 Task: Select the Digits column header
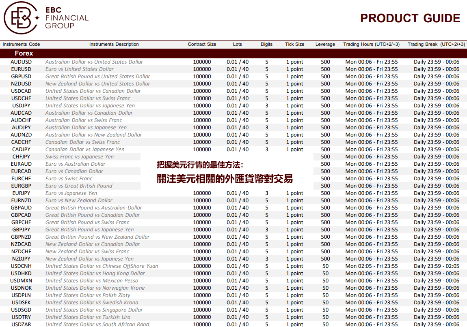coord(266,44)
